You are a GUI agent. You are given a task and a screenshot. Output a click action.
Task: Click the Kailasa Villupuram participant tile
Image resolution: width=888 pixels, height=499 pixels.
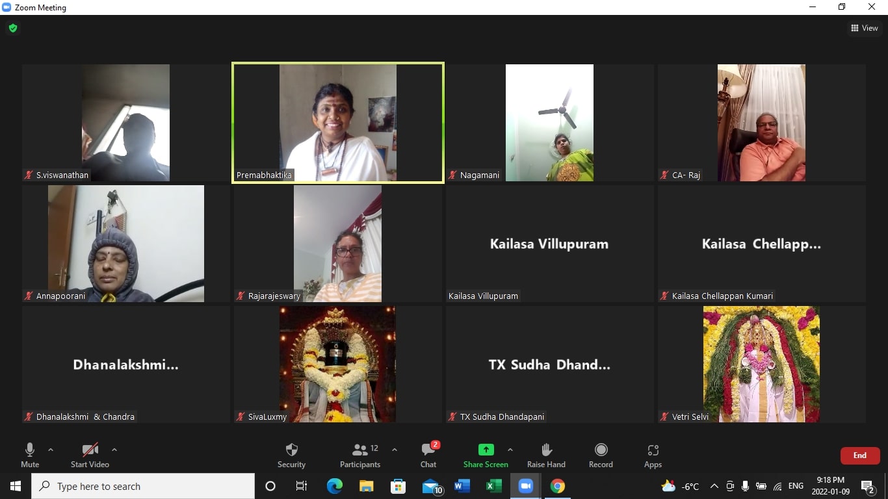[549, 244]
